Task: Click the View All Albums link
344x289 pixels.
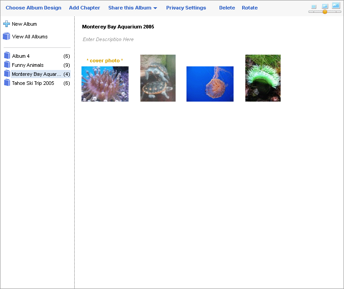Action: point(30,37)
